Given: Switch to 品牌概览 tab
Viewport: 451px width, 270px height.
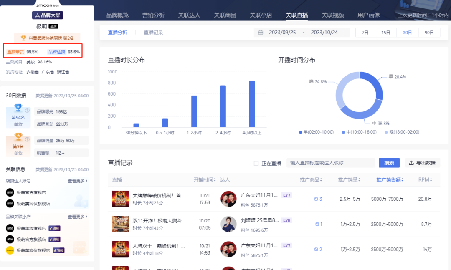Looking at the screenshot, I should 117,15.
